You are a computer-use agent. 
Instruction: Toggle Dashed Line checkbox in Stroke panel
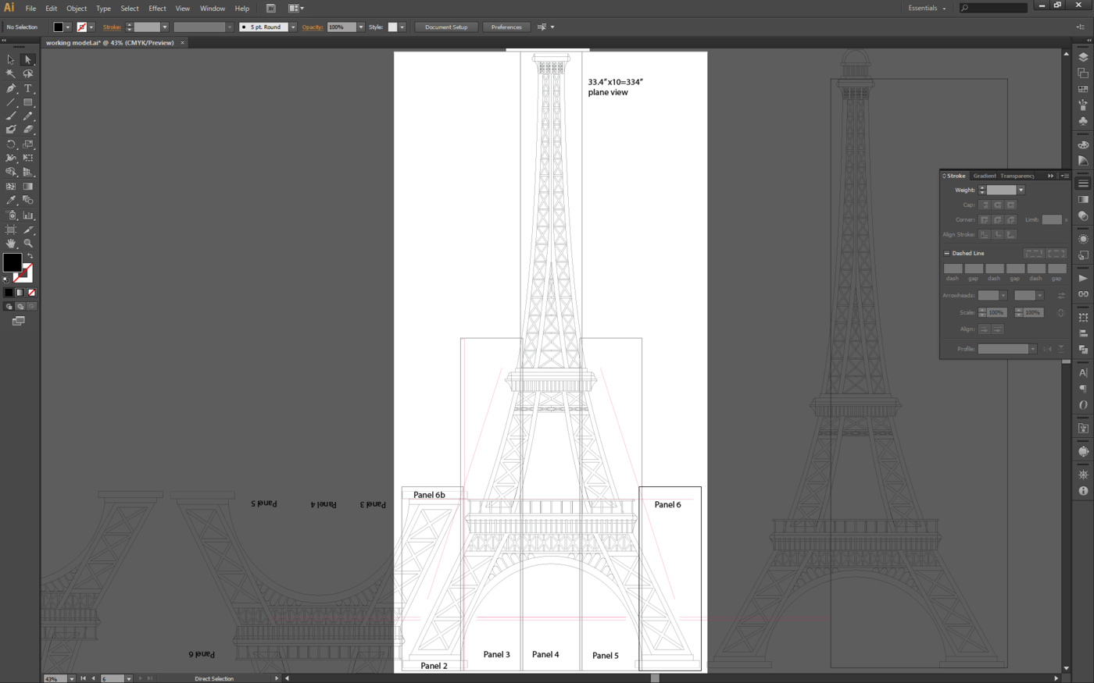click(x=947, y=254)
